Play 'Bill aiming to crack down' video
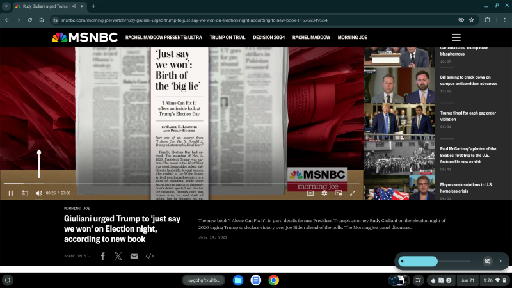 coord(468,81)
